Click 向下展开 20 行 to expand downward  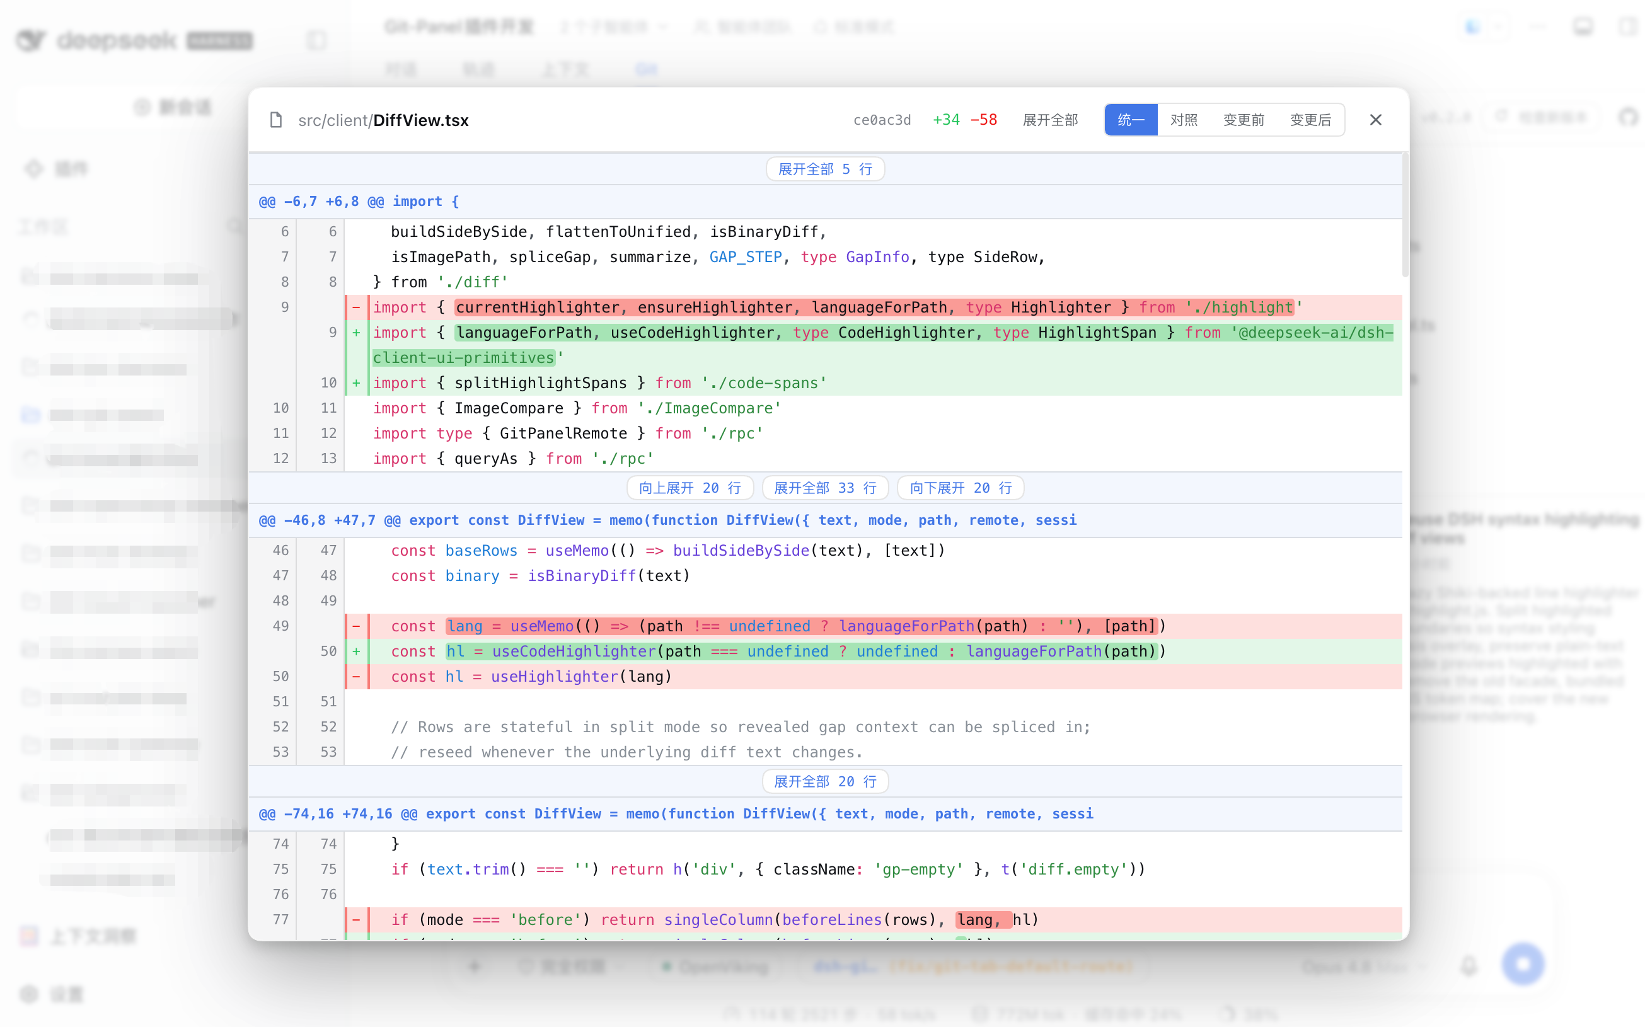pyautogui.click(x=960, y=488)
